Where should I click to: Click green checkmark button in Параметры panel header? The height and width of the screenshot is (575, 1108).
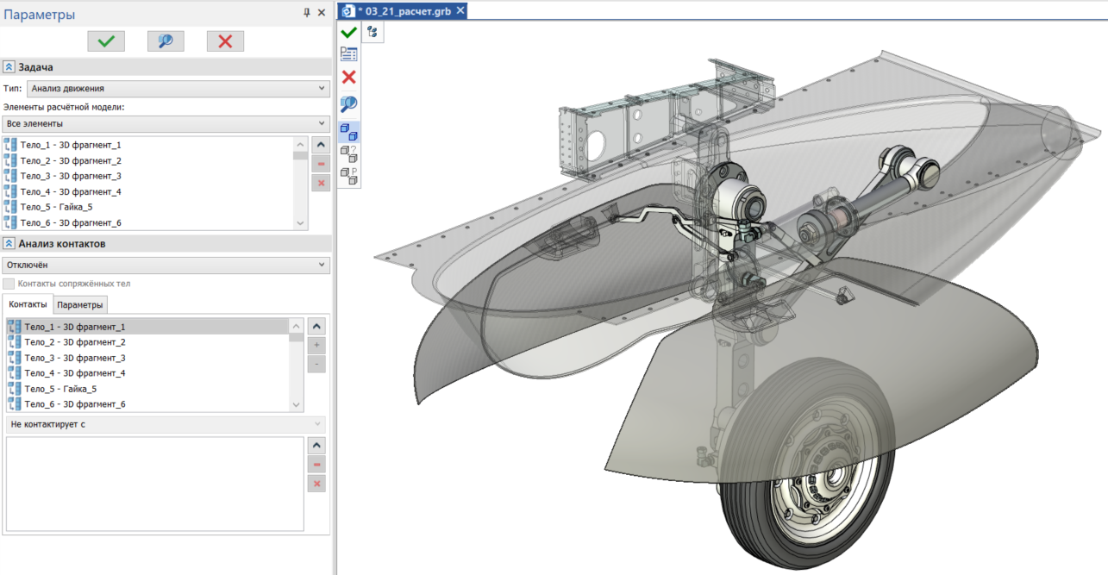pos(106,41)
